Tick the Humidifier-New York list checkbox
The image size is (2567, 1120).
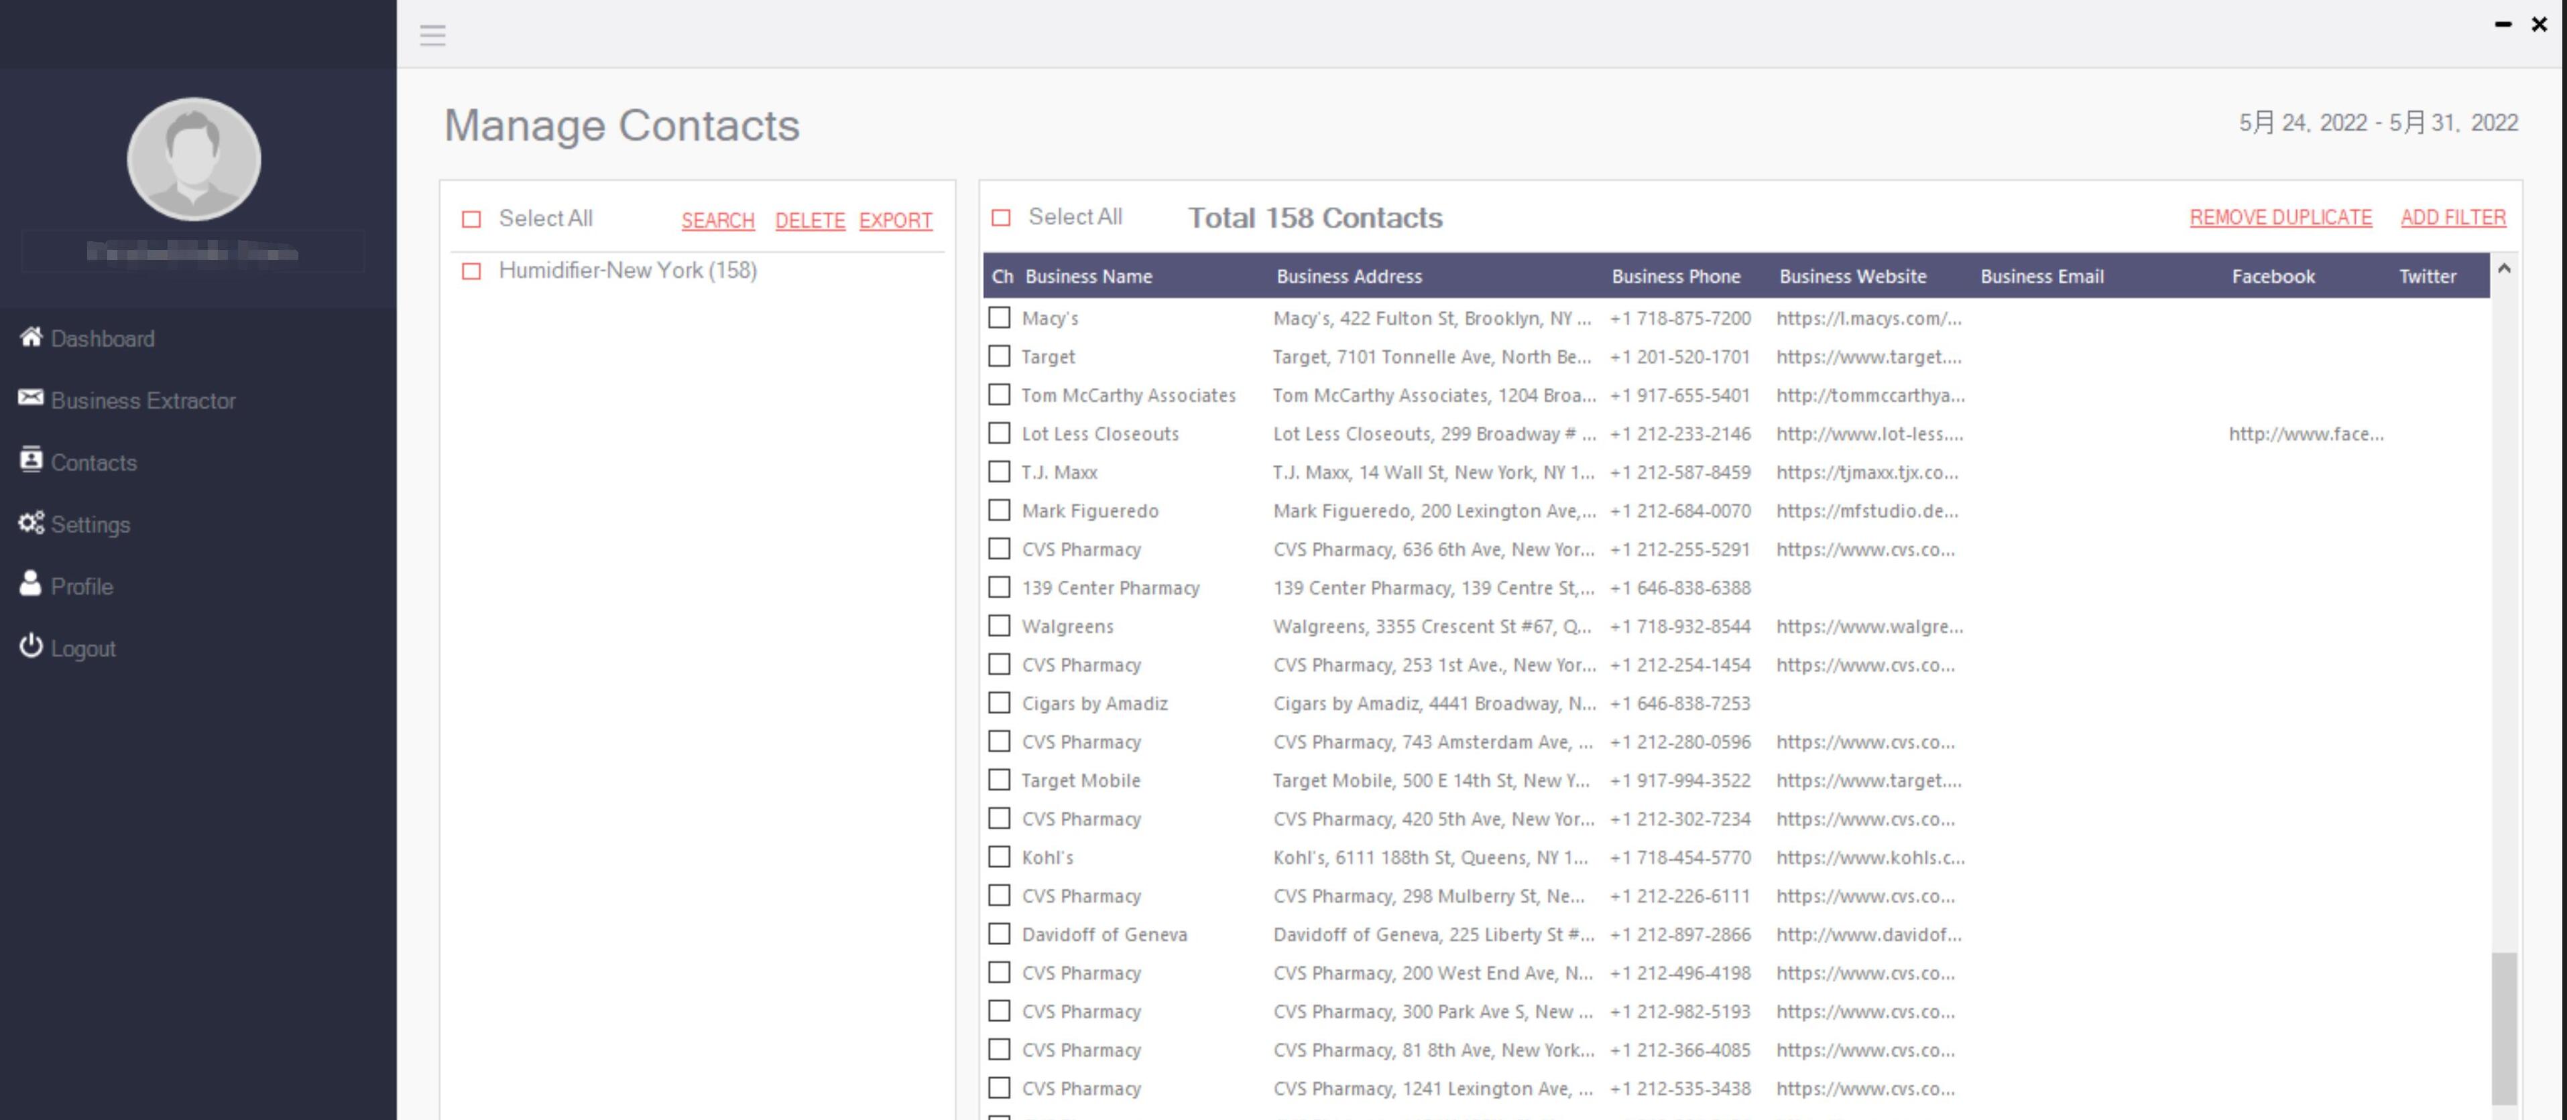[471, 271]
